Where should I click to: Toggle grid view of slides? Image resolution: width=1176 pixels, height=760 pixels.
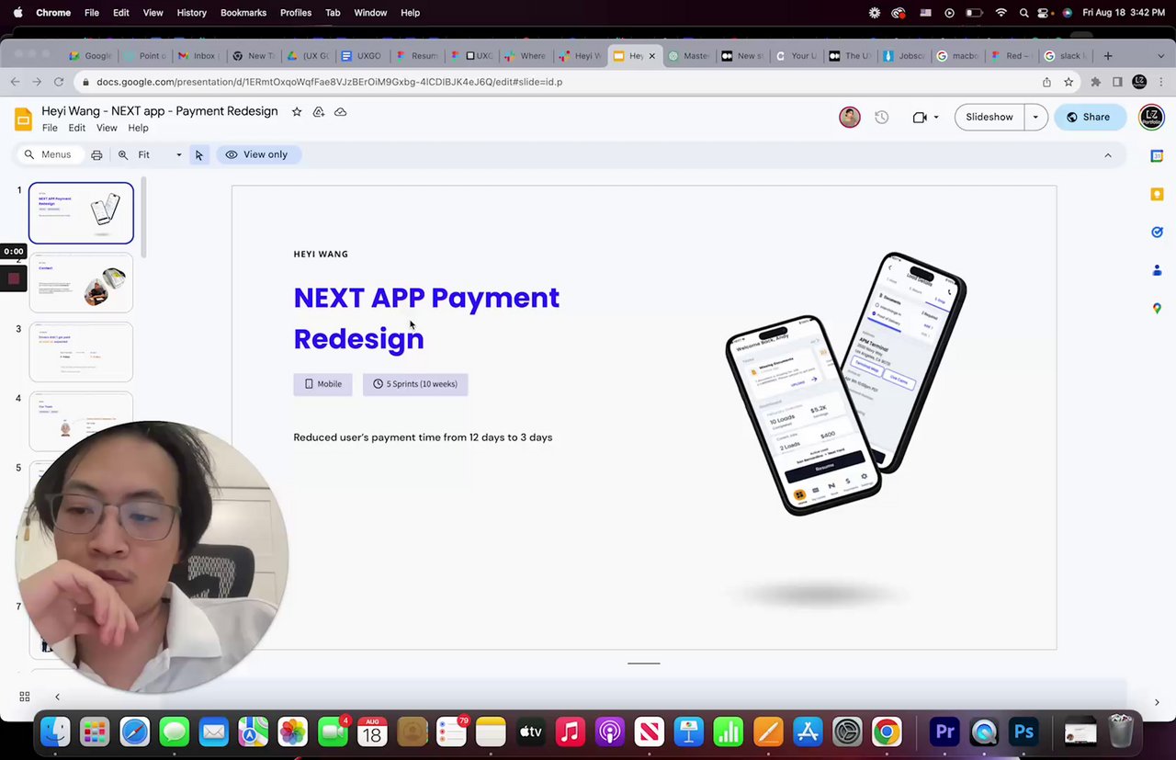tap(25, 697)
